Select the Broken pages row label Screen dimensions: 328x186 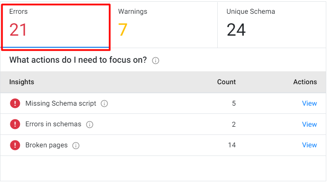pos(47,145)
